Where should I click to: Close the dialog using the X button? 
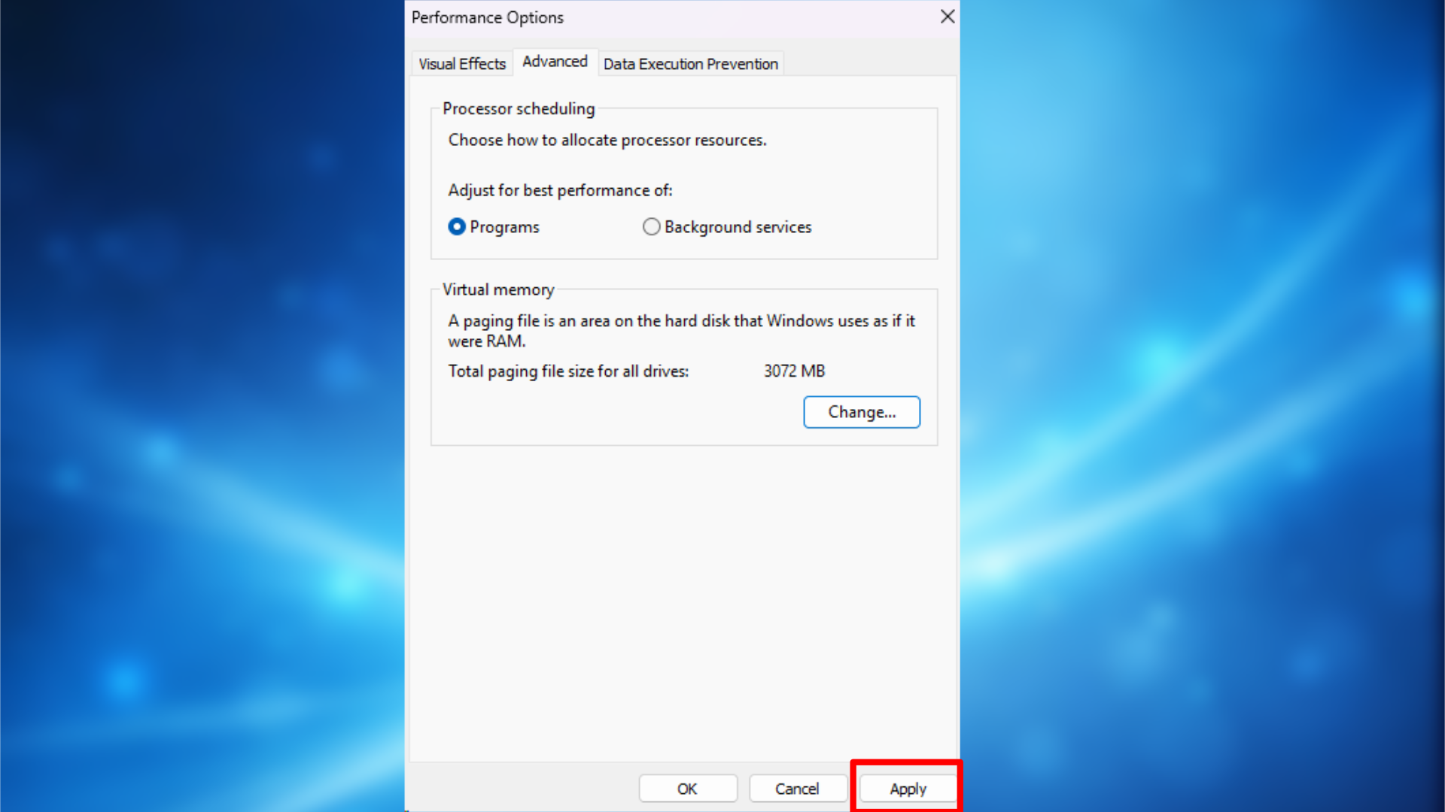coord(947,17)
